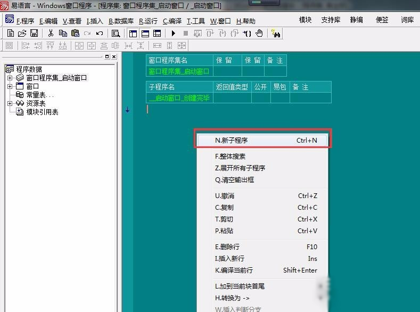Float the left tree panel with its square maximize button
The image size is (420, 312).
click(107, 56)
